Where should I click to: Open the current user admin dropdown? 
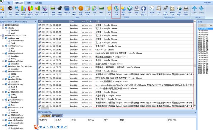35,22
